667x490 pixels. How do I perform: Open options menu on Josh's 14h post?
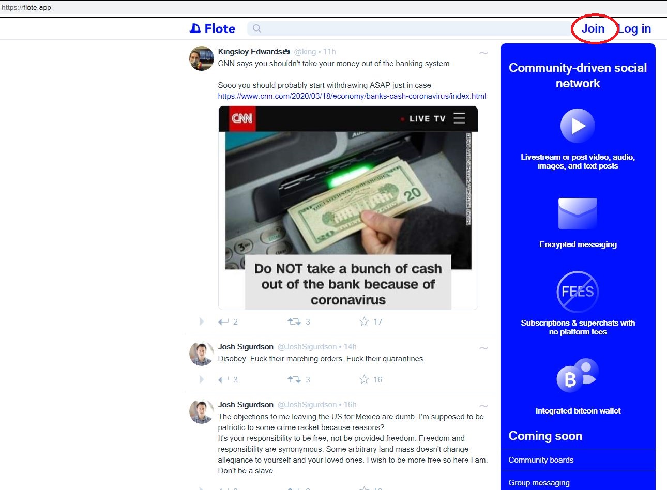pos(483,348)
